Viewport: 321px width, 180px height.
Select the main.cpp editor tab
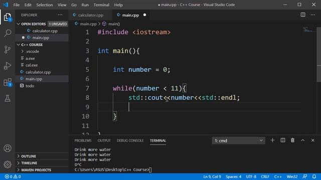point(130,15)
